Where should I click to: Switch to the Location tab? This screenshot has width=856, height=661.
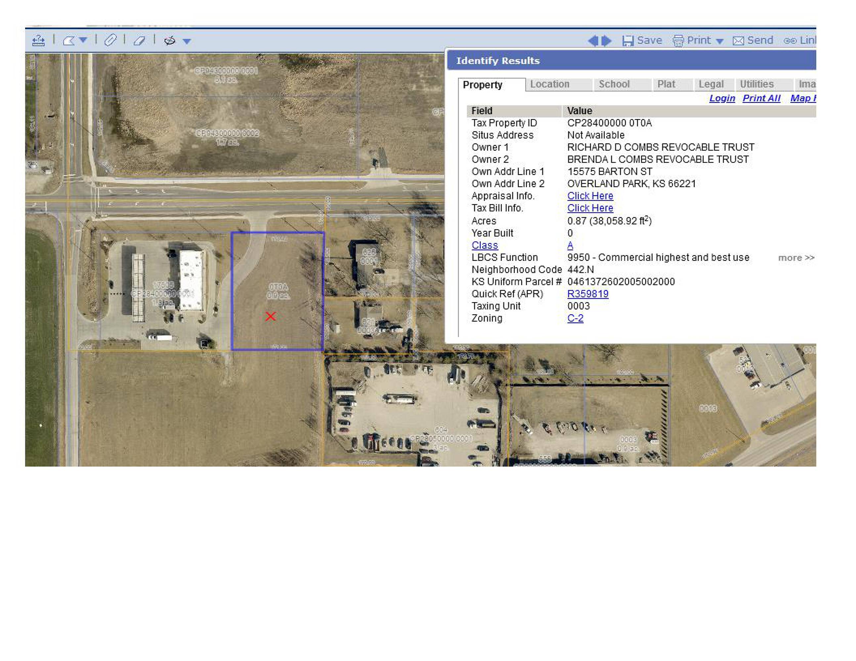(549, 84)
